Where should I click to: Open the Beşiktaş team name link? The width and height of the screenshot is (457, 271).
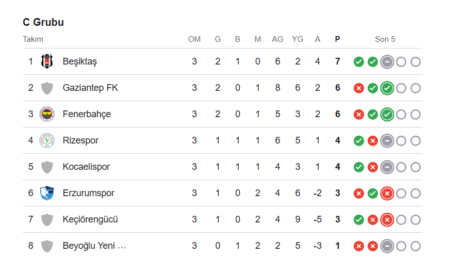pyautogui.click(x=80, y=61)
